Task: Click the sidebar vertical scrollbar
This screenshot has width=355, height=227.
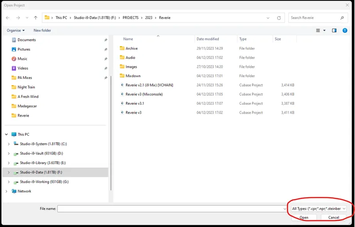Action: pos(110,133)
